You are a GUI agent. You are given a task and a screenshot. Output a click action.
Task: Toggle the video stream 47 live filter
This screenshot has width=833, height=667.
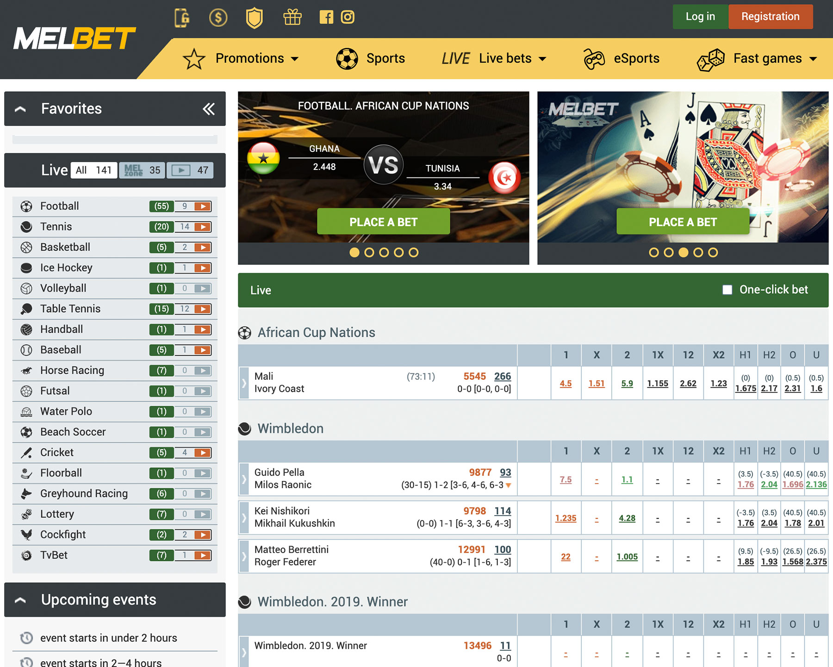[x=190, y=170]
